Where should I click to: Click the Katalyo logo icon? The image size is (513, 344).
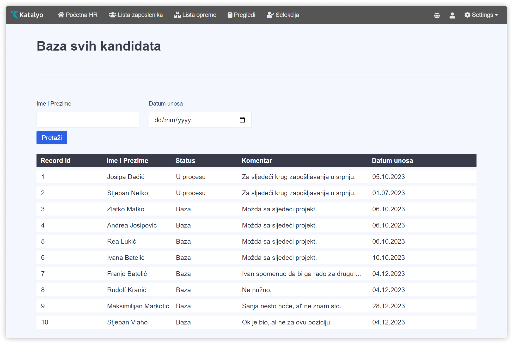click(x=14, y=15)
